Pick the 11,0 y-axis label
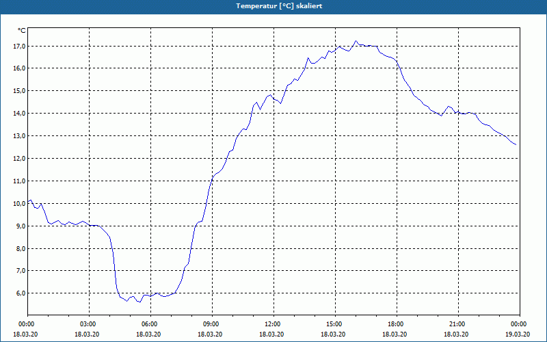547x342 pixels. [20, 181]
